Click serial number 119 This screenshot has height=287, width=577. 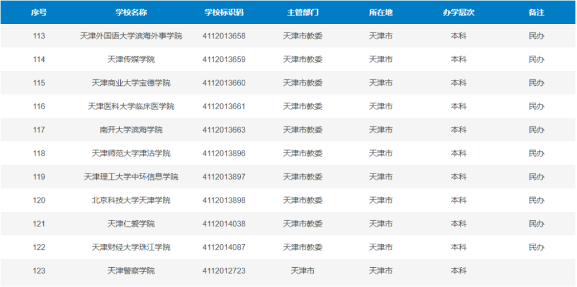point(39,177)
